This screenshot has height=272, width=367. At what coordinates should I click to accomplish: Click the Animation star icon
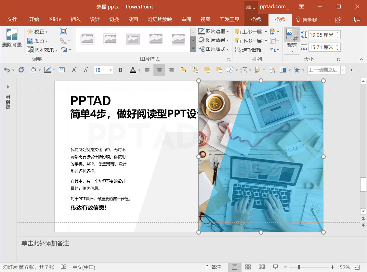pos(296,70)
